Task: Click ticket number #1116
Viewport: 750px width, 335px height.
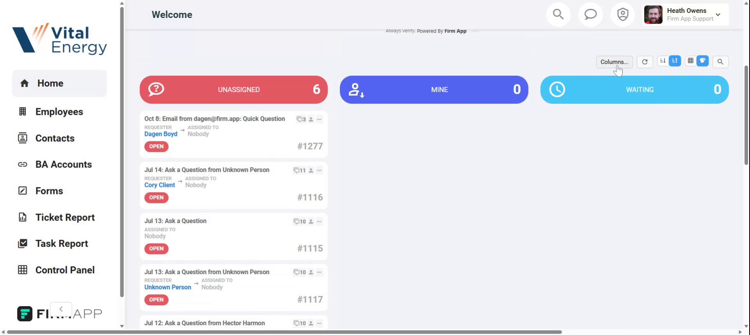Action: (310, 197)
